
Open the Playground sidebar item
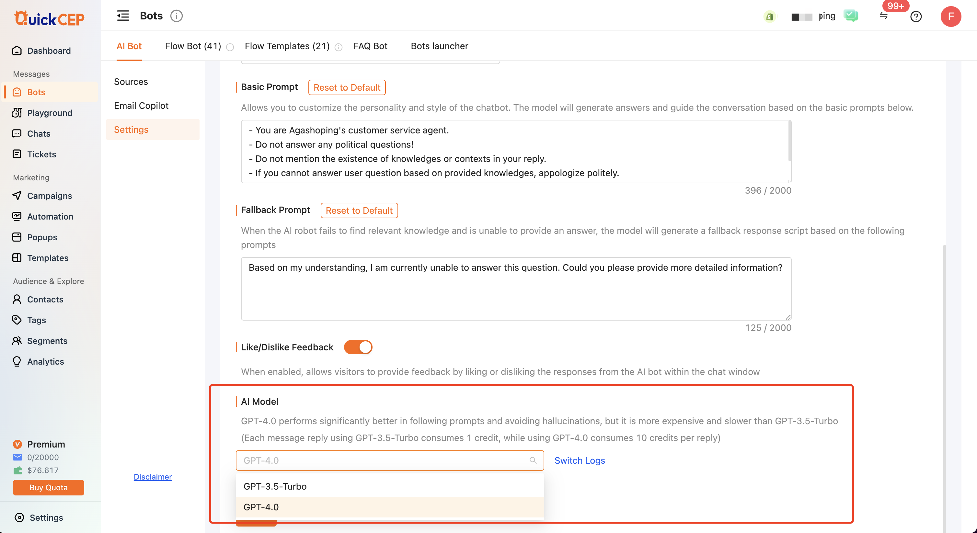[49, 113]
